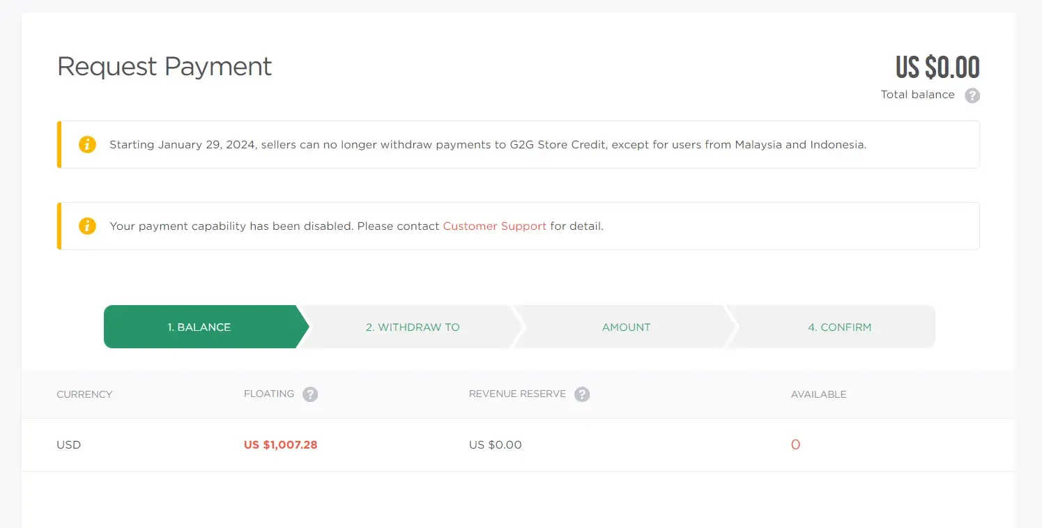The height and width of the screenshot is (528, 1042).
Task: Click the US $0.00 total balance amount
Action: tap(937, 68)
